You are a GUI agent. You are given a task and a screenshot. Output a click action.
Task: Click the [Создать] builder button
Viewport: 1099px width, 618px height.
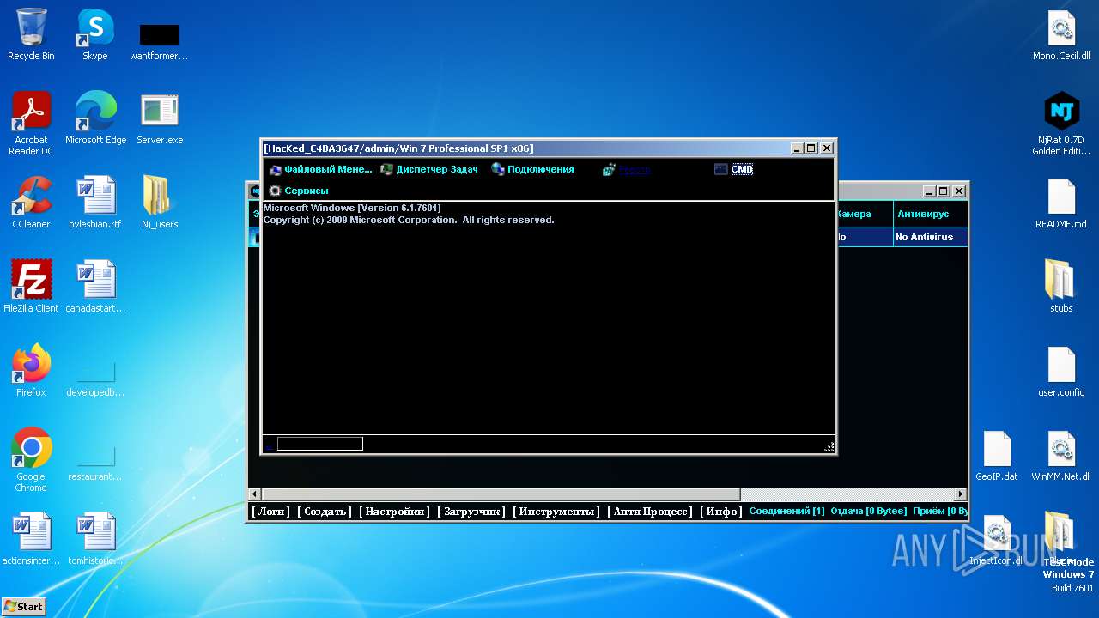click(325, 512)
